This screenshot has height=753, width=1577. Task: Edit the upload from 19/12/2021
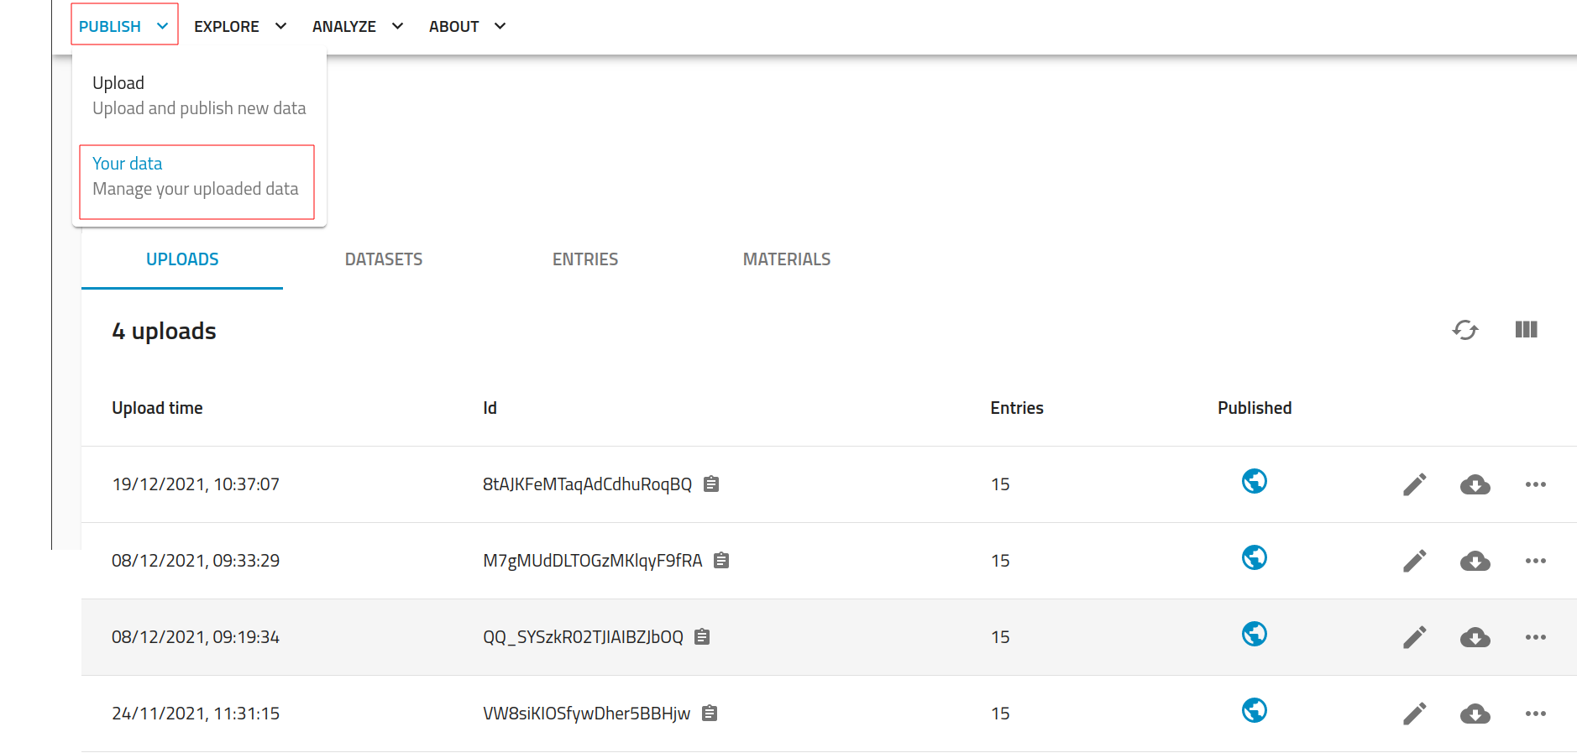(1414, 484)
